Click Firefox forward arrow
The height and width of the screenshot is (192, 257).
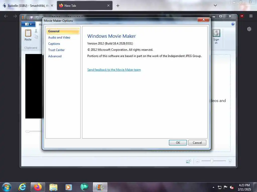pos(15,16)
